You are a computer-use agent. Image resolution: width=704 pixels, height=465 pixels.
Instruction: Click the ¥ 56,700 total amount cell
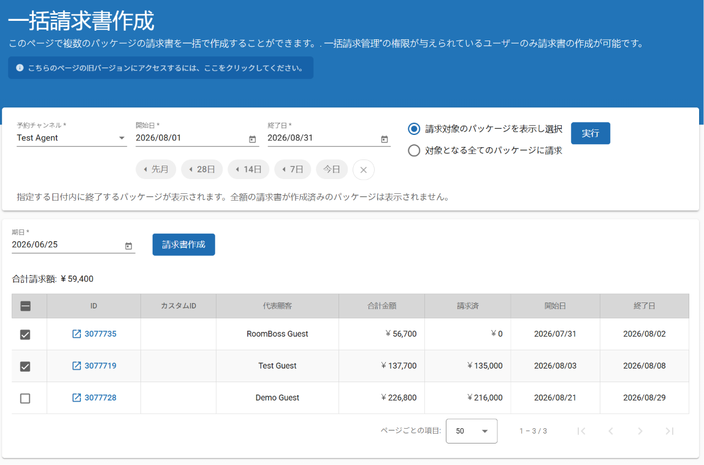point(381,334)
